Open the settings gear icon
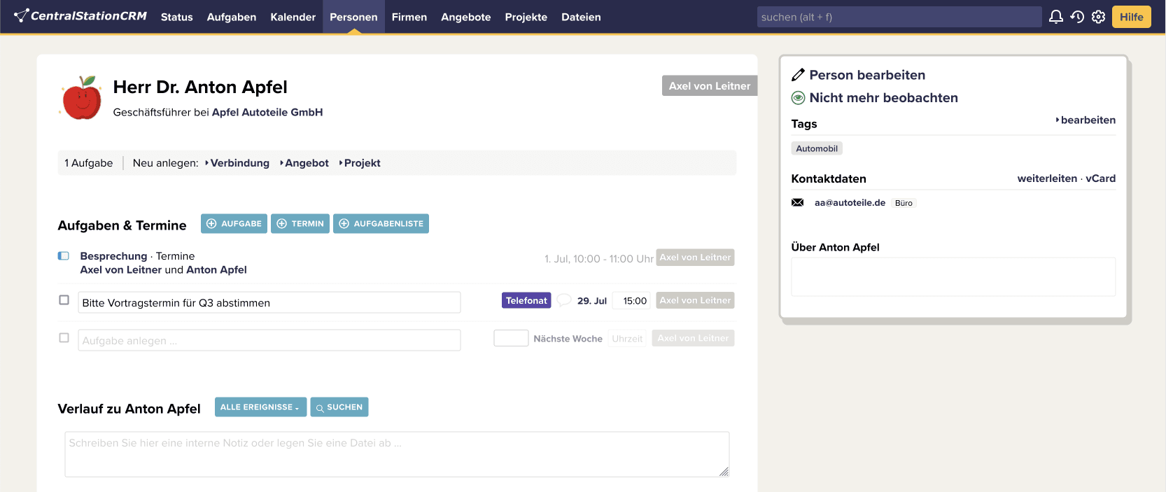 click(x=1098, y=17)
